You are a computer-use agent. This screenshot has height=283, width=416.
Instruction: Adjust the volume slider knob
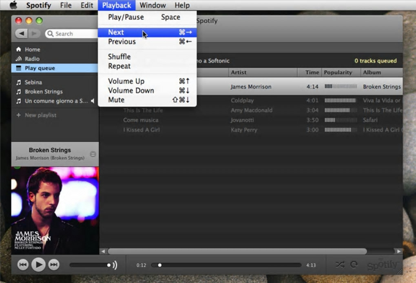[108, 265]
